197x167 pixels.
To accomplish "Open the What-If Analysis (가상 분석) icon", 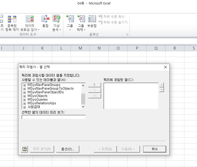I will tap(56, 19).
